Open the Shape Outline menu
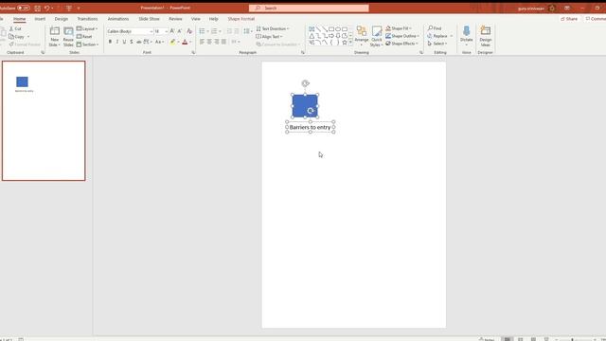This screenshot has width=606, height=341. [x=401, y=36]
